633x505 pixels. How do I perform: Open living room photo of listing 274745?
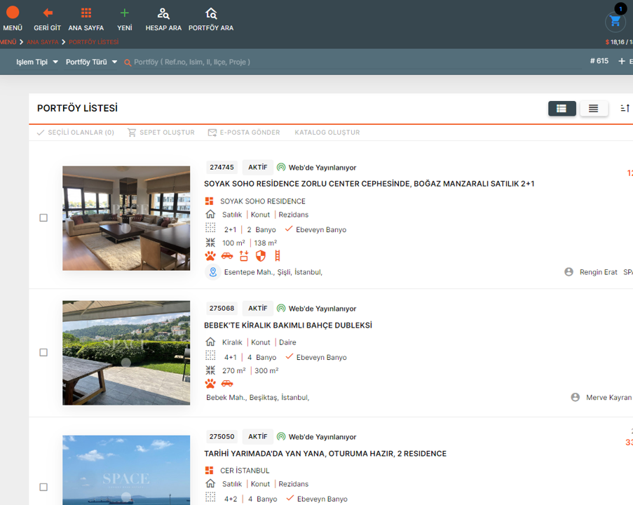coord(126,218)
